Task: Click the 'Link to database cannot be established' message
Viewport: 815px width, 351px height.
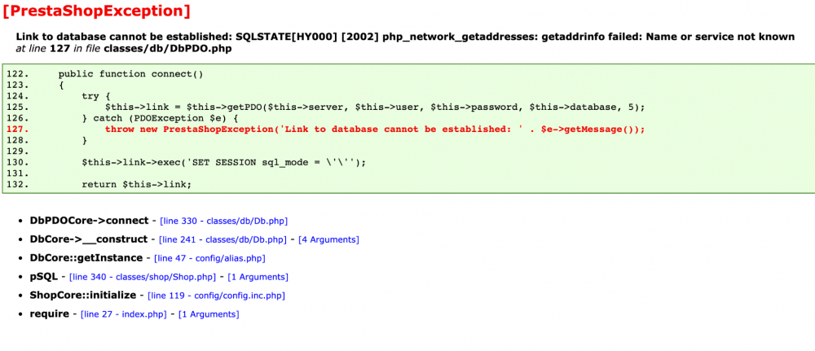Action: [x=405, y=37]
